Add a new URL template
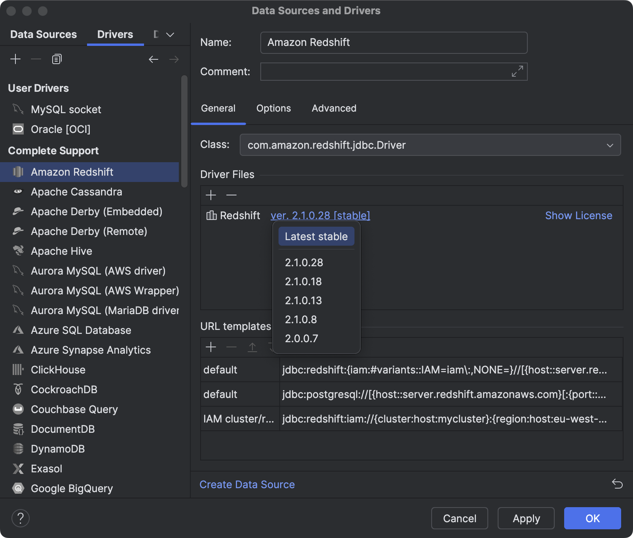This screenshot has width=633, height=538. [x=211, y=347]
